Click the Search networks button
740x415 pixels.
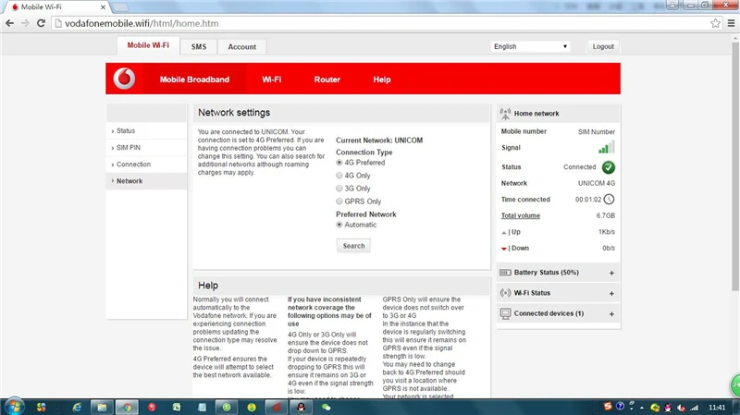pyautogui.click(x=353, y=246)
